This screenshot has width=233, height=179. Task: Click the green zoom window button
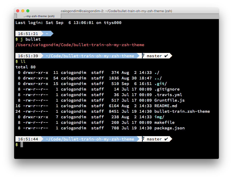click(x=28, y=11)
